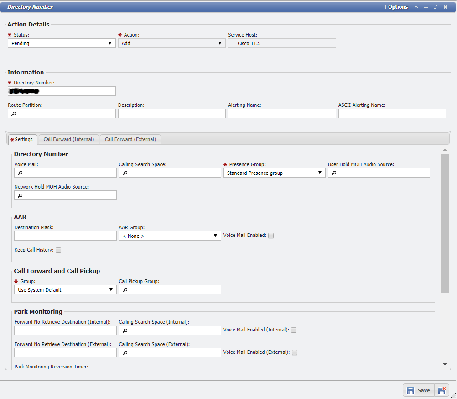Collapse the panel with the header up-arrow icon
Image resolution: width=457 pixels, height=399 pixels.
tap(416, 7)
